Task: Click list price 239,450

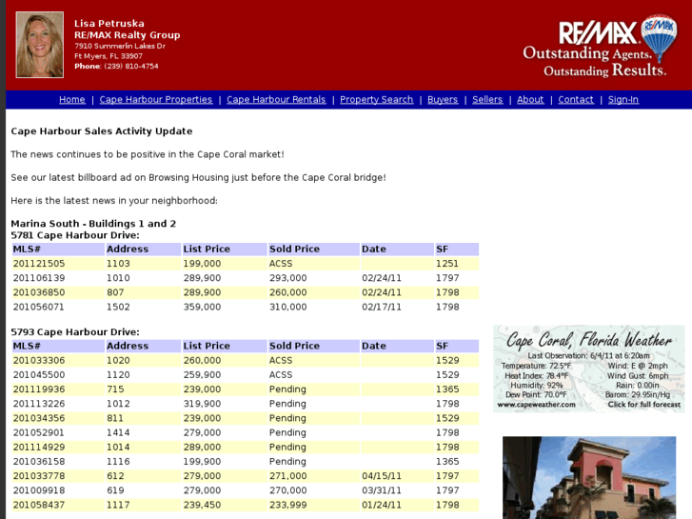Action: click(202, 505)
